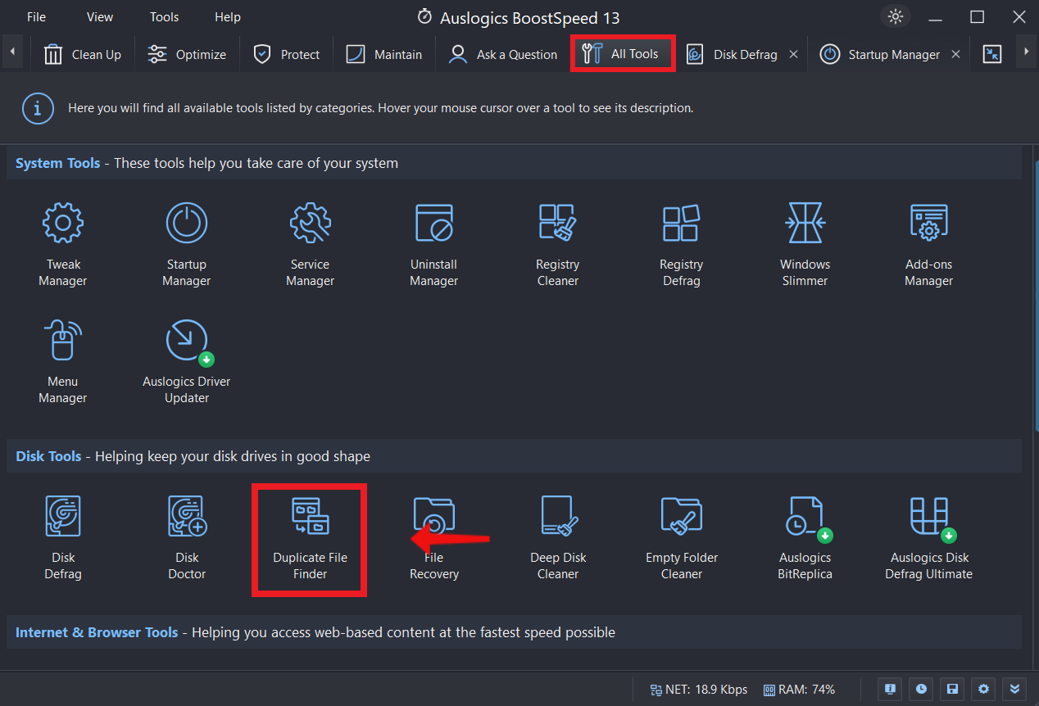Click the Internet & Browser Tools heading
Image resolution: width=1039 pixels, height=706 pixels.
click(97, 632)
